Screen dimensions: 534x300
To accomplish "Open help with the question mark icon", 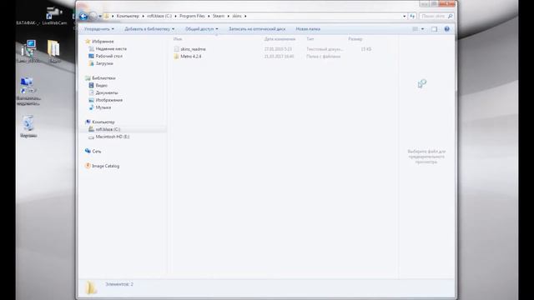I will (447, 29).
